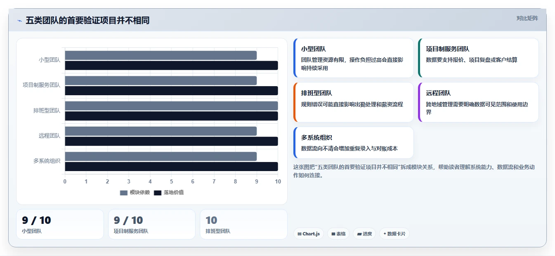Click the 多系统组织 info card heading
Image resolution: width=555 pixels, height=256 pixels.
[x=316, y=138]
